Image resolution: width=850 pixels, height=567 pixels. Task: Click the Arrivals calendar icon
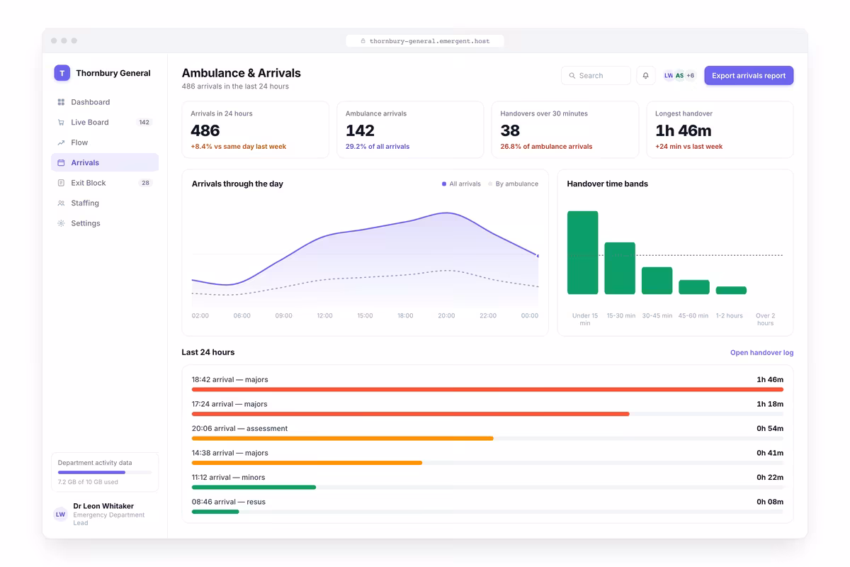coord(61,163)
